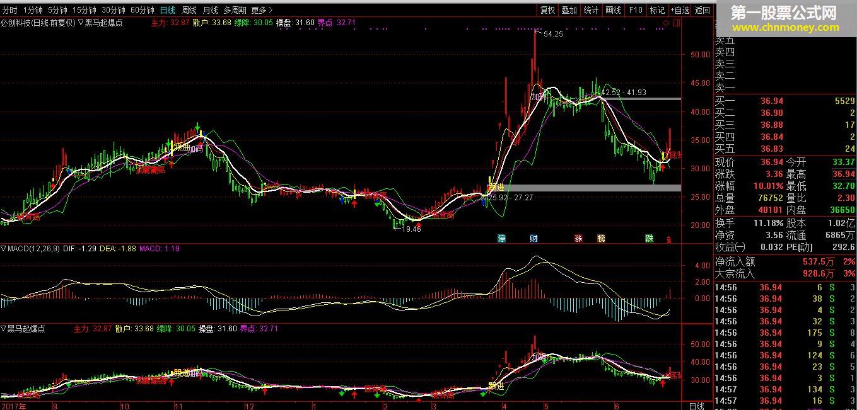
Task: Select the 1分钟 period tab
Action: tap(33, 10)
